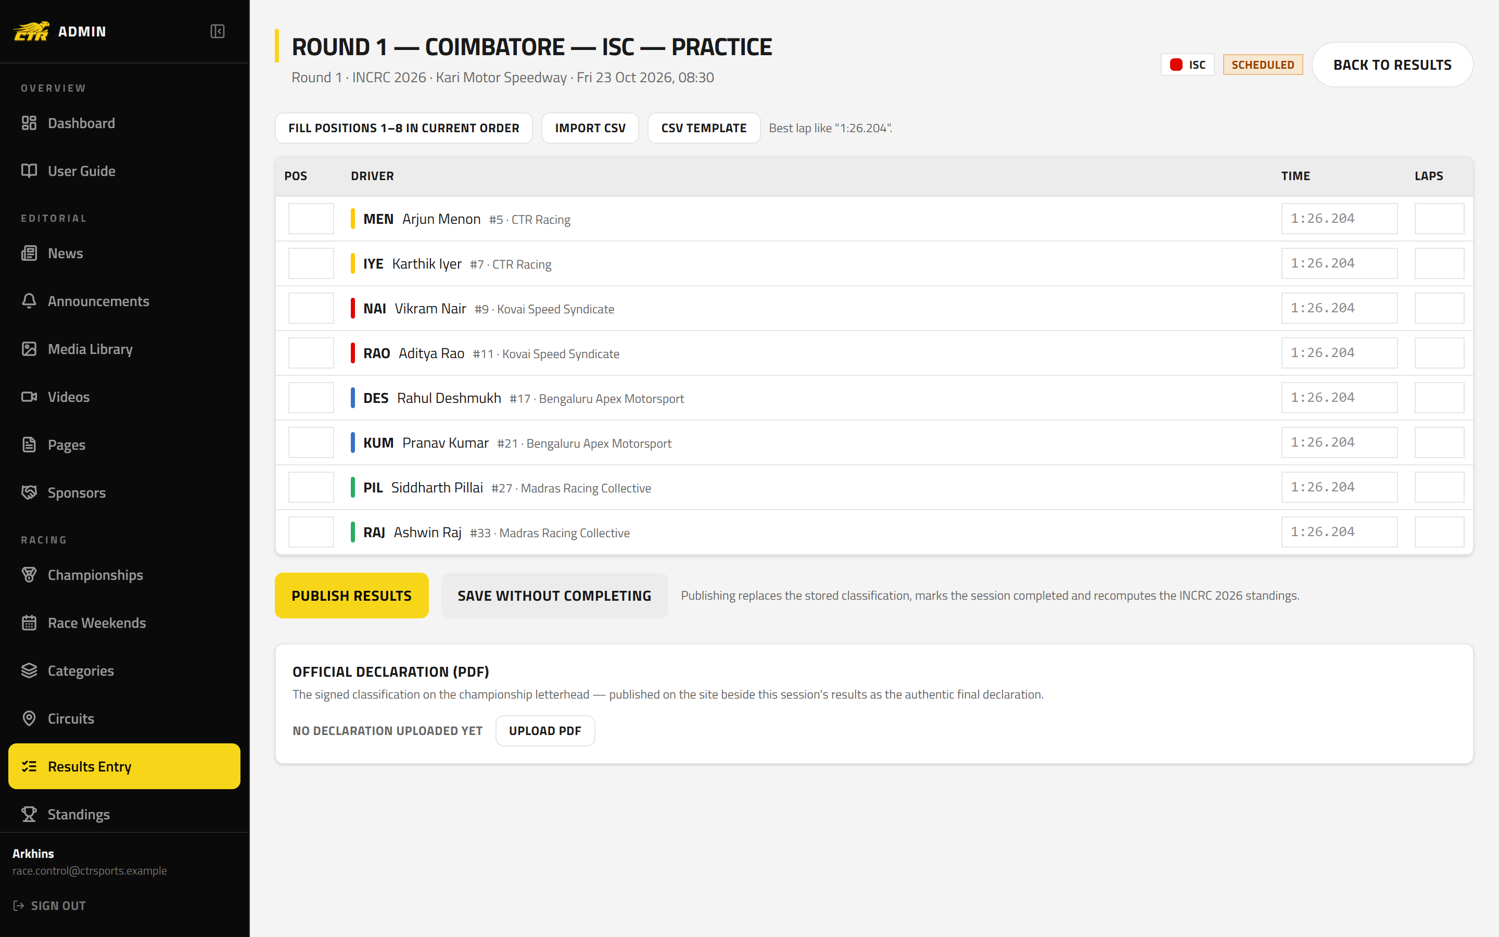Fill positions 1–8 in current order
1499x937 pixels.
click(x=403, y=128)
